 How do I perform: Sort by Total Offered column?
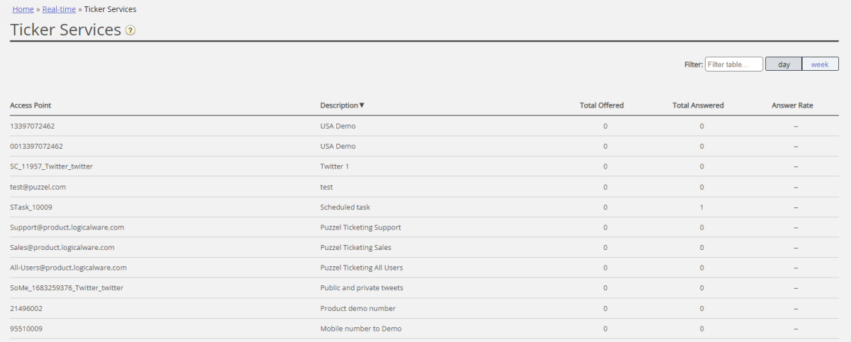601,106
